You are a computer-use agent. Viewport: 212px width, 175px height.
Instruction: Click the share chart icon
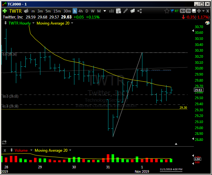(x=140, y=11)
